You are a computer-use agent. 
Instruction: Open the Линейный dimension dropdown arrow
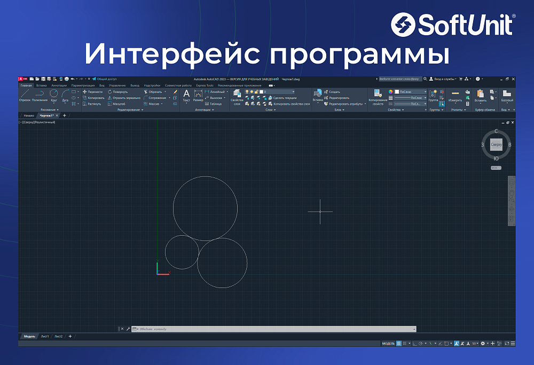227,92
